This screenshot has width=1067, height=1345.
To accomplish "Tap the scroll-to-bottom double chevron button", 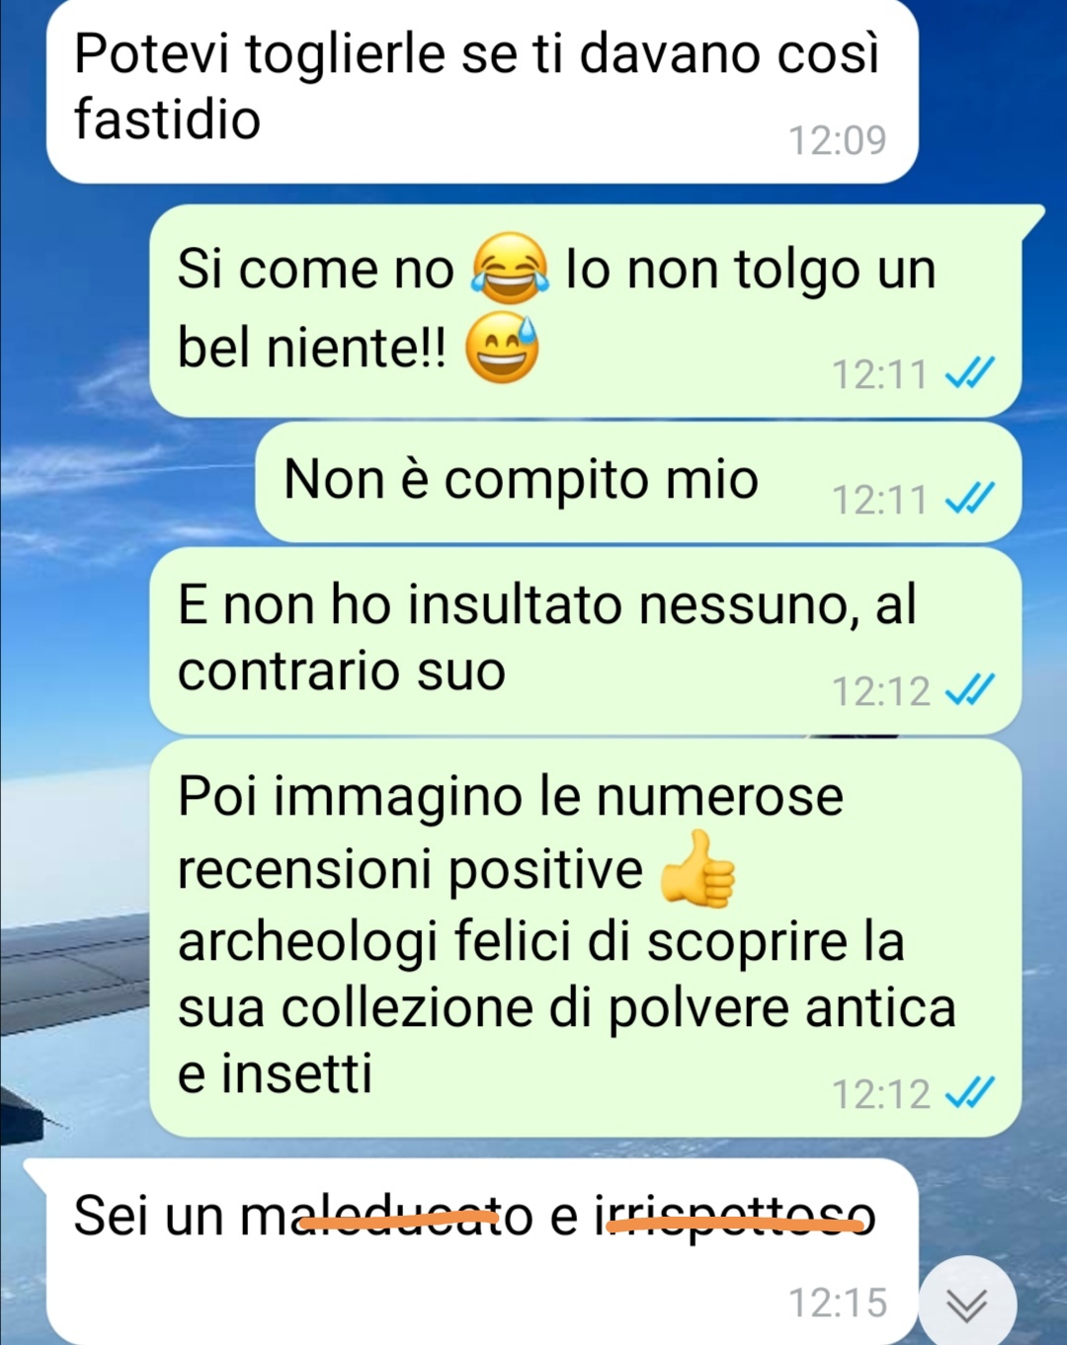I will [967, 1305].
